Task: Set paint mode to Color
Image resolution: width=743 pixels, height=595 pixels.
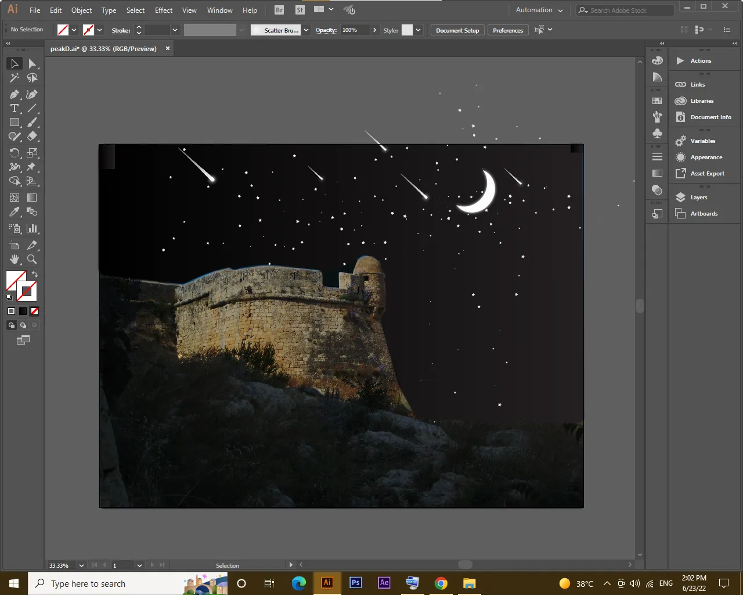Action: pyautogui.click(x=11, y=311)
